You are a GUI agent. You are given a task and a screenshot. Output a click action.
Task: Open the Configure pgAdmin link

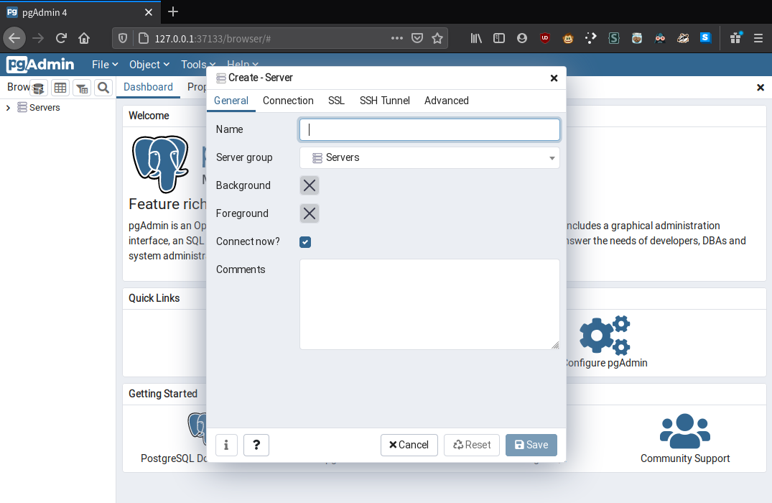pos(606,363)
